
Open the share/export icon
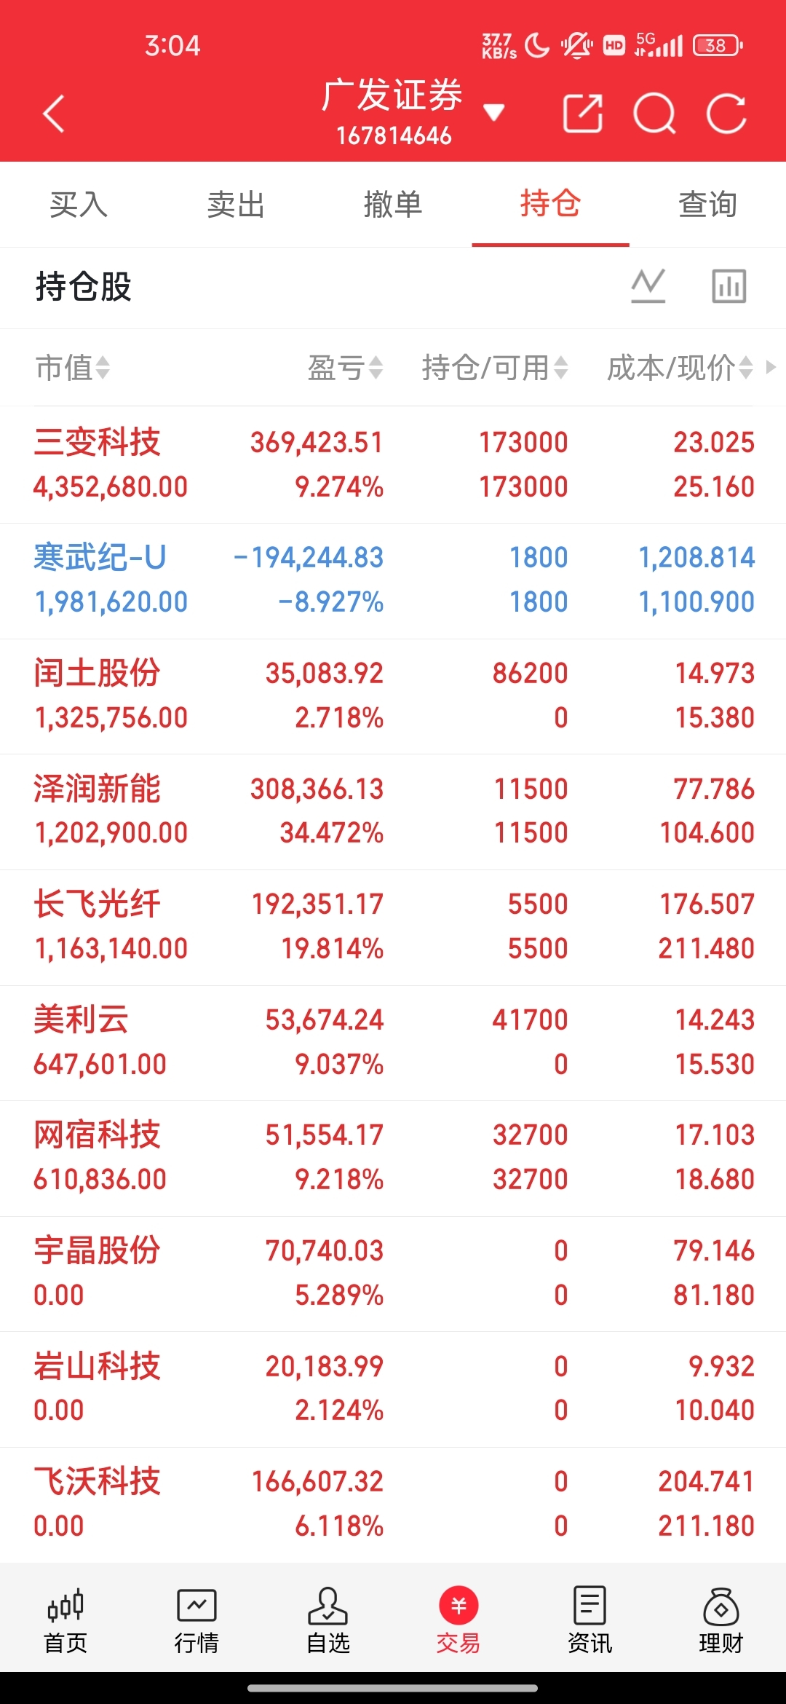tap(583, 114)
